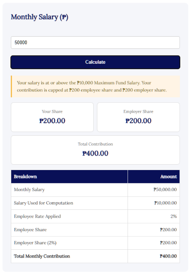Viewport: 192px width, 275px height.
Task: Select the Monthly Salary table row label
Action: click(x=29, y=190)
